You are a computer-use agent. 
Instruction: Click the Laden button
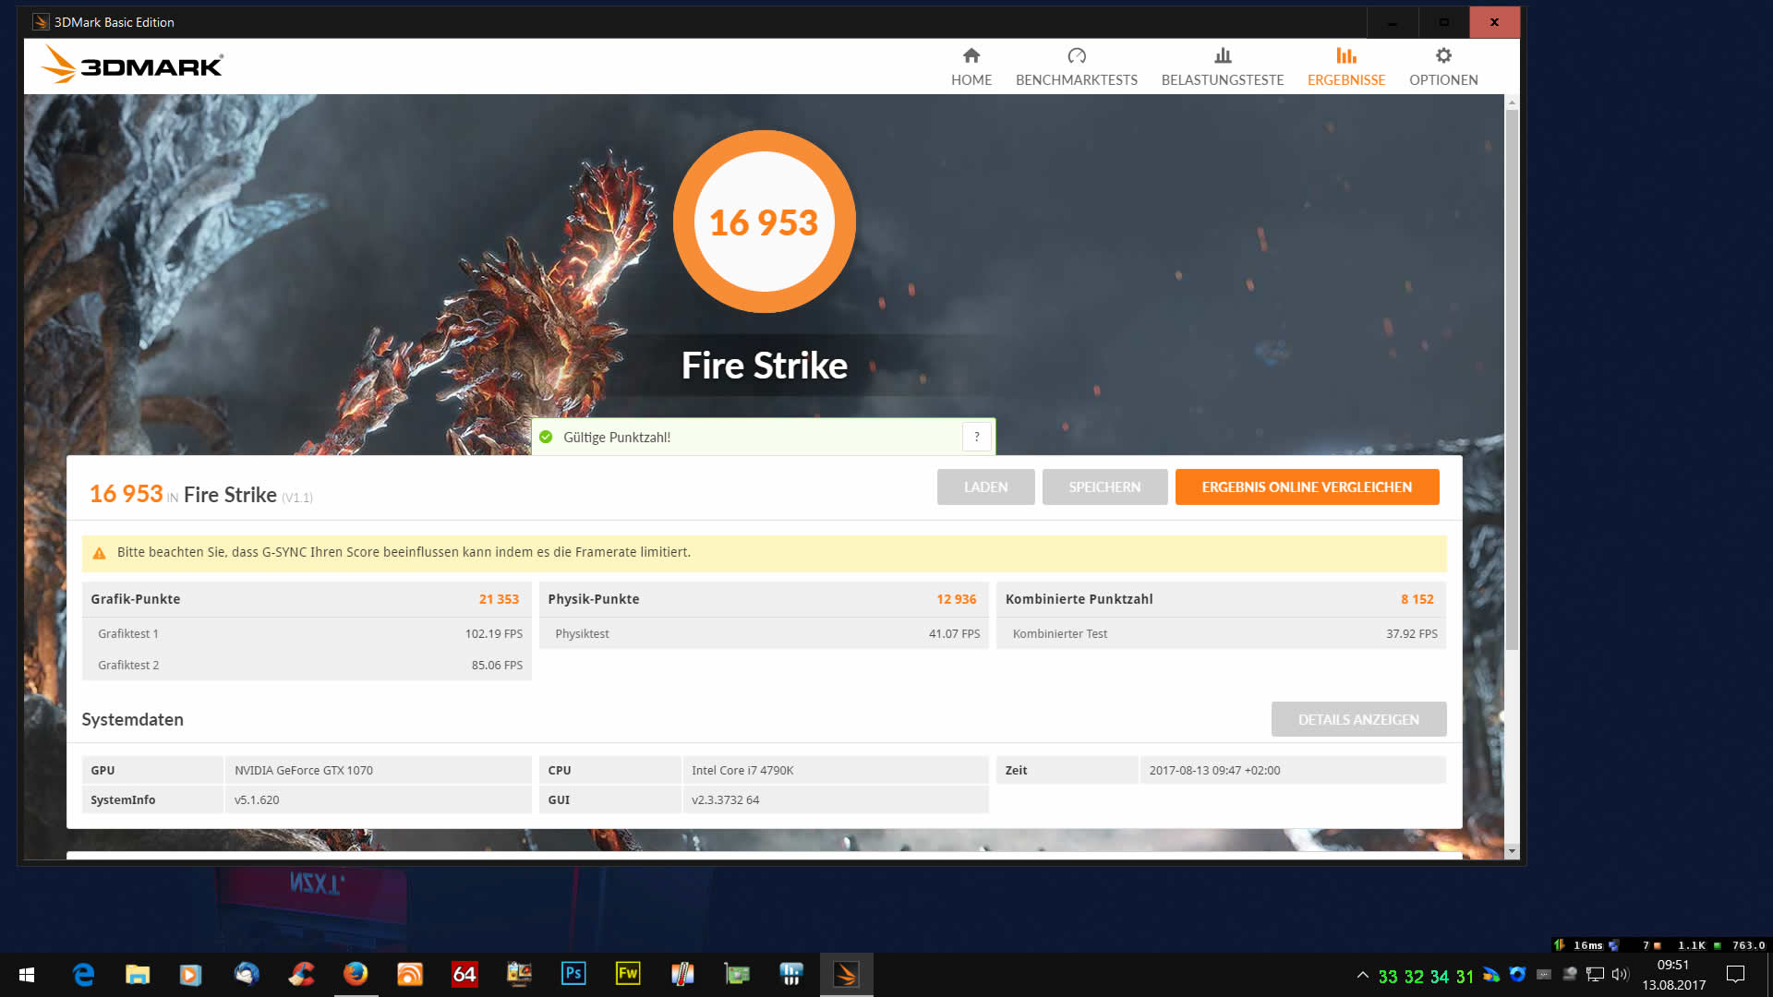985,487
